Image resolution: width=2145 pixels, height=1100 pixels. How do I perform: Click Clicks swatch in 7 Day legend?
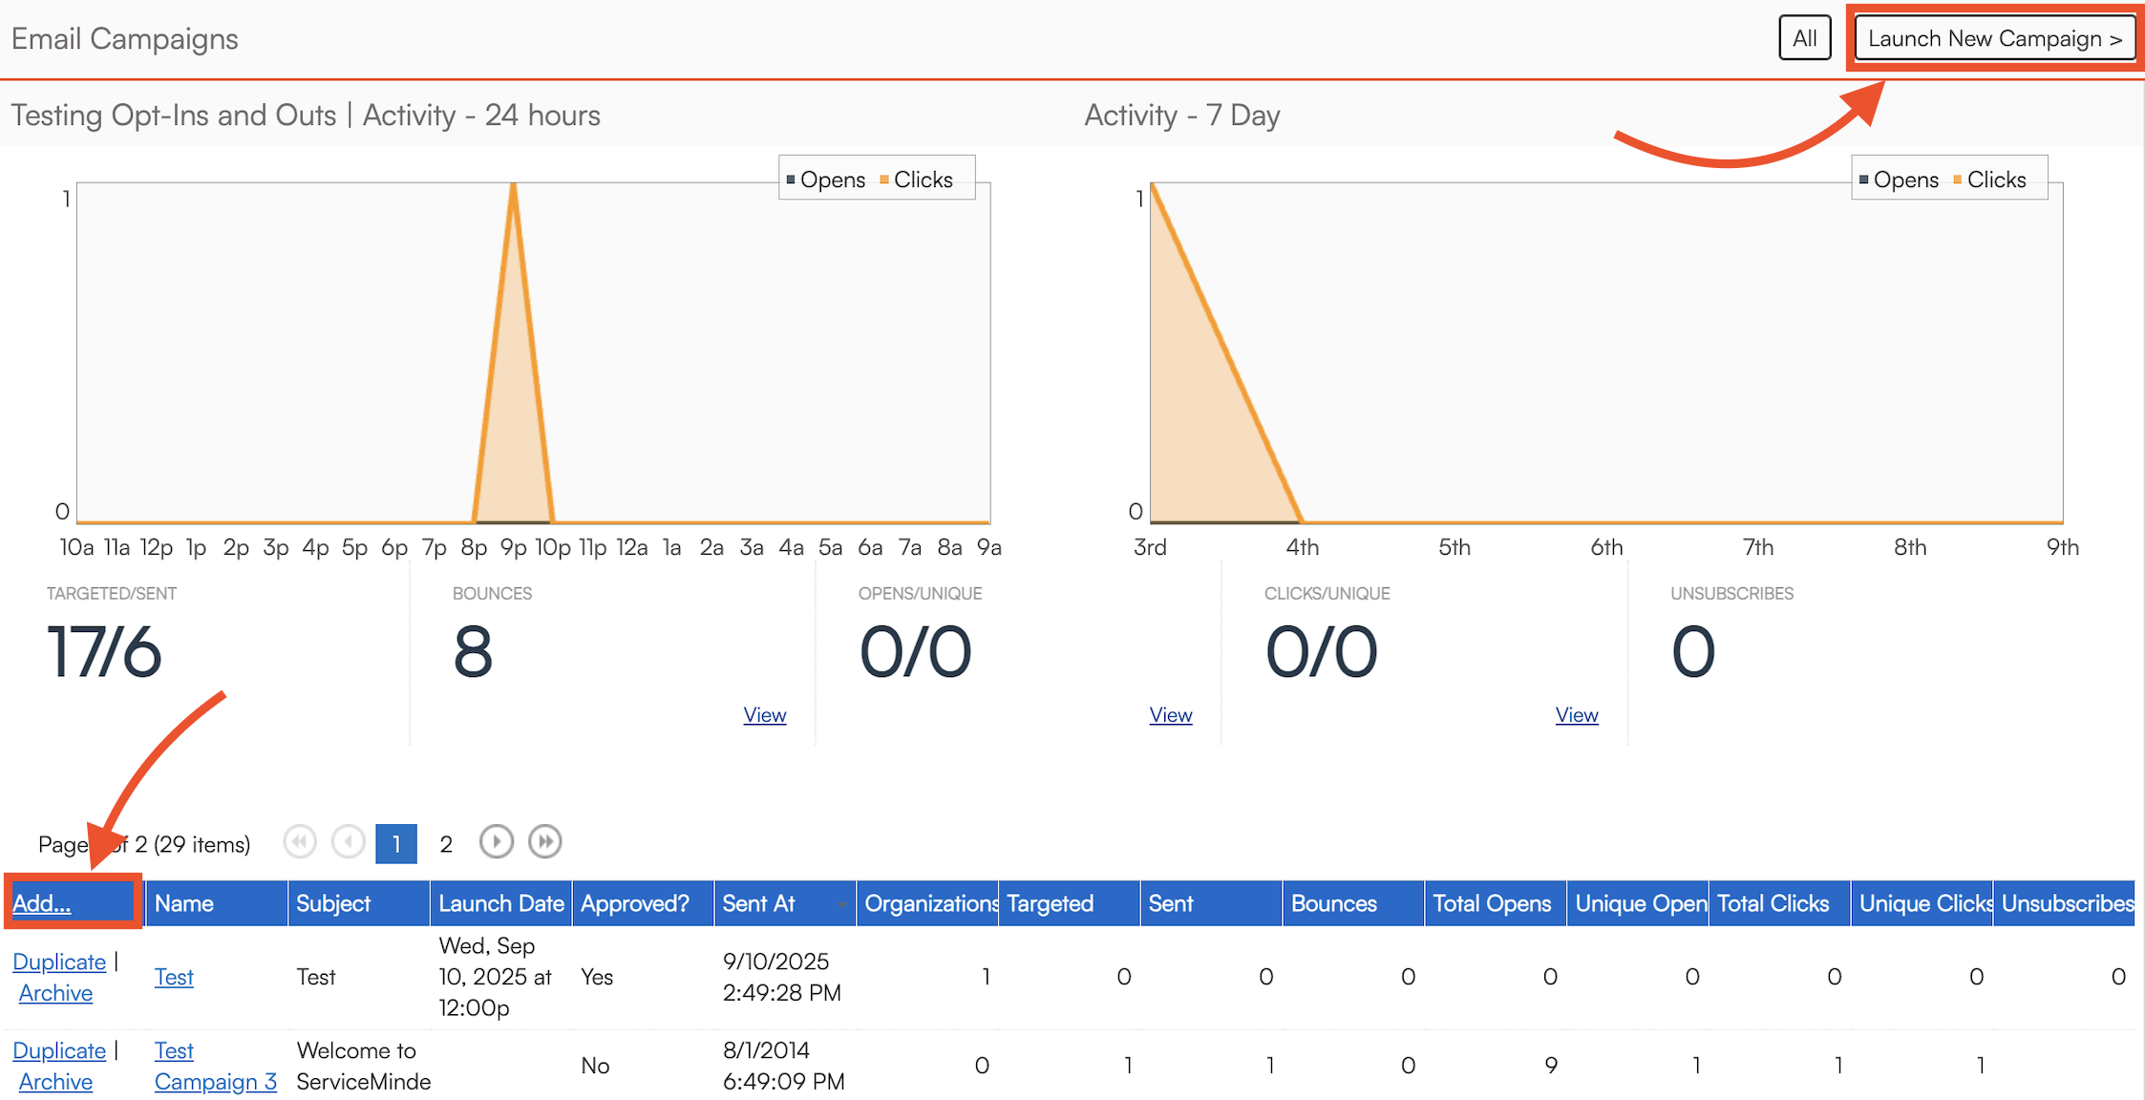tap(1958, 180)
